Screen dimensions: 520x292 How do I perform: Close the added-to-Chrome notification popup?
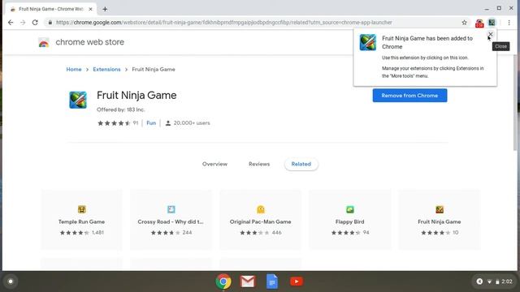point(490,34)
